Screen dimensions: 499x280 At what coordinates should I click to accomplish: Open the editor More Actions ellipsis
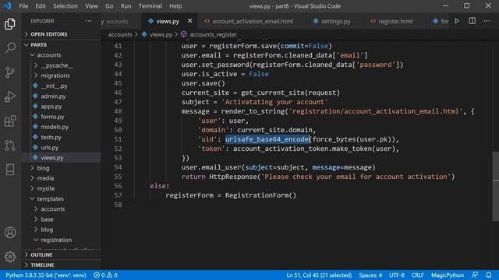[x=487, y=21]
